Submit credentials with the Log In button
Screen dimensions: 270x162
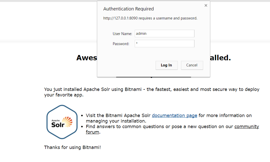pos(166,65)
